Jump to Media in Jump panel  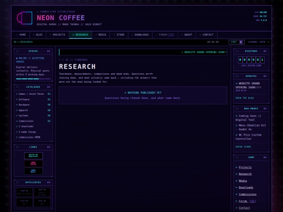[243, 181]
